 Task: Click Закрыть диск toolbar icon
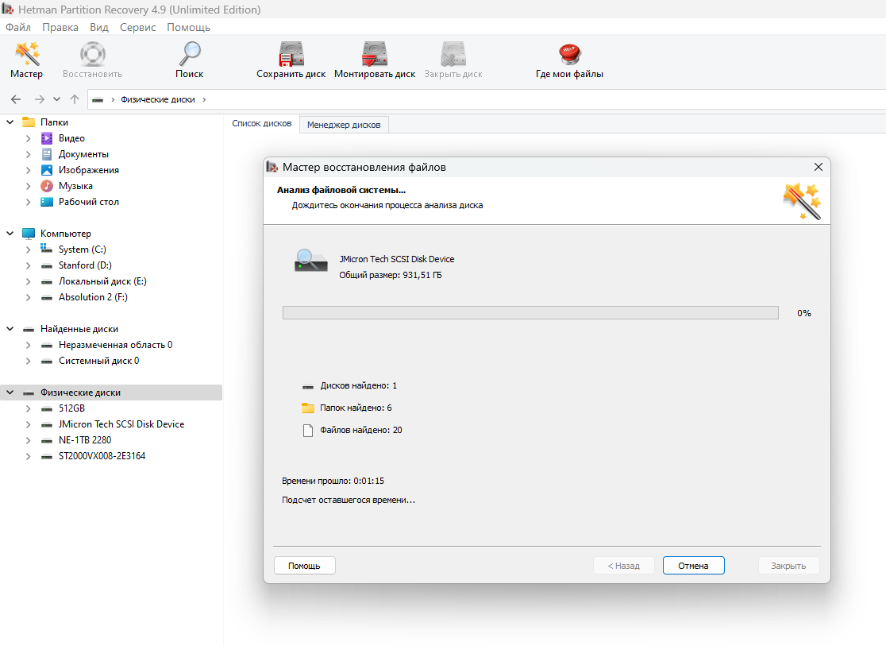click(x=453, y=60)
